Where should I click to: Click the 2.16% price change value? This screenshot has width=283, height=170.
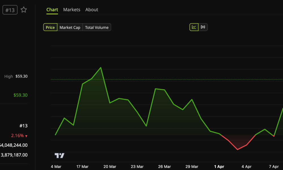pyautogui.click(x=17, y=136)
